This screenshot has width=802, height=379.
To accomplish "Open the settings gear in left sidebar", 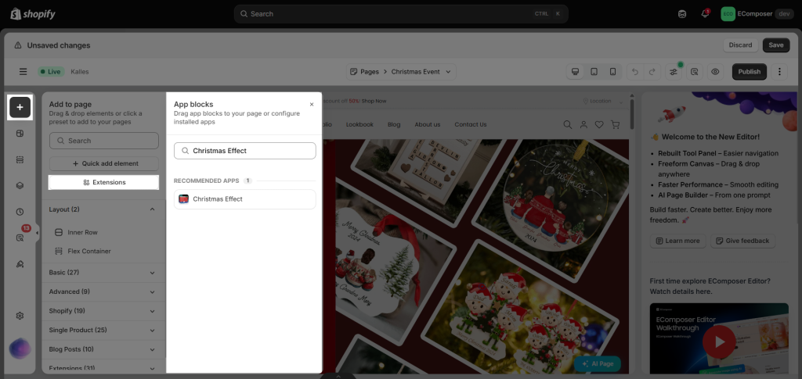I will 20,316.
